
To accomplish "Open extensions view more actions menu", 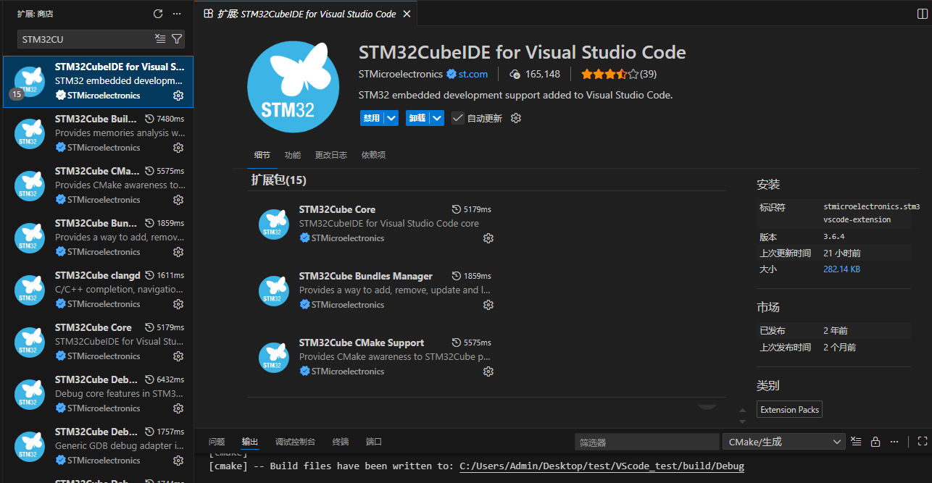I will (x=177, y=14).
